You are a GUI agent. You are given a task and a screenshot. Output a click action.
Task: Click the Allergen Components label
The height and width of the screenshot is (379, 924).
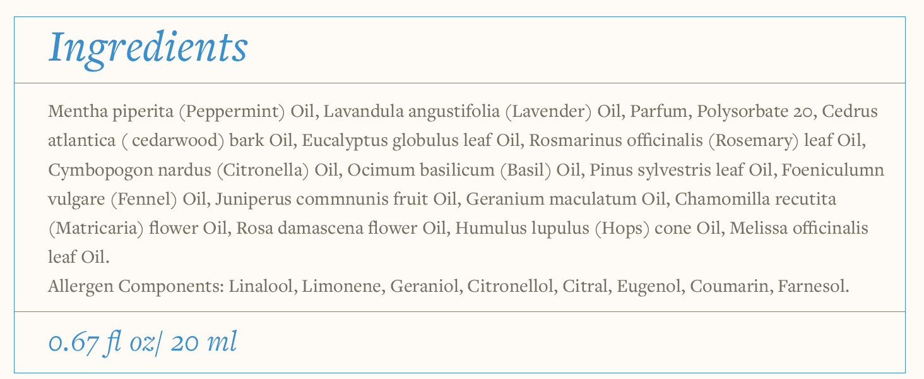pyautogui.click(x=135, y=287)
